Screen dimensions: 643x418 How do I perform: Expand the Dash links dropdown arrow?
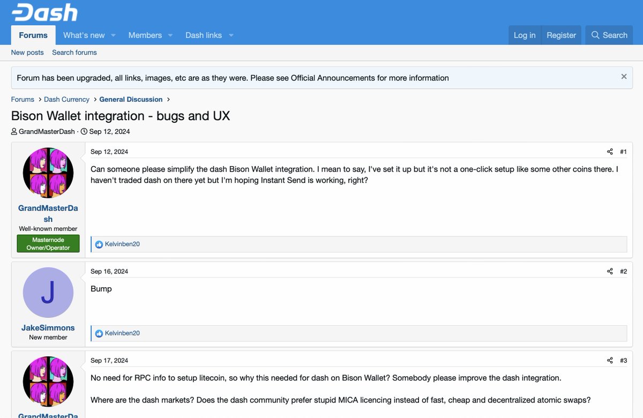point(231,35)
